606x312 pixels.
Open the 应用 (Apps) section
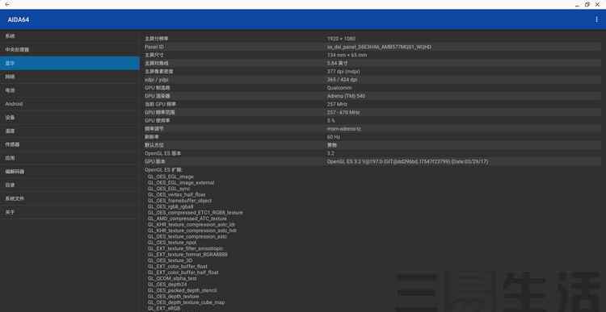pyautogui.click(x=69, y=158)
